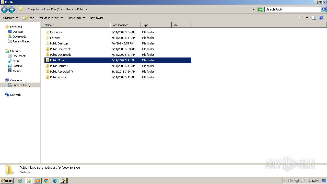Expand the Public breadcrumb arrow
This screenshot has width=327, height=184.
(86, 9)
